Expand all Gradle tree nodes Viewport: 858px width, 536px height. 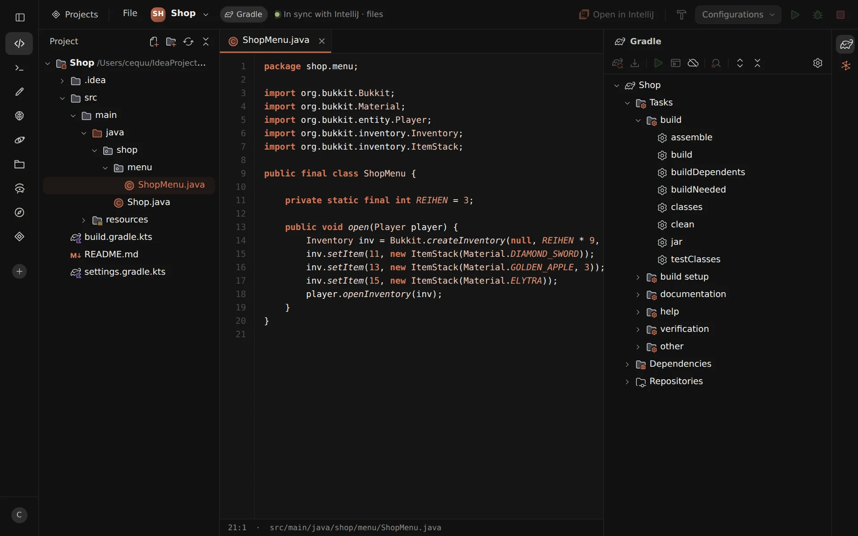pos(740,63)
